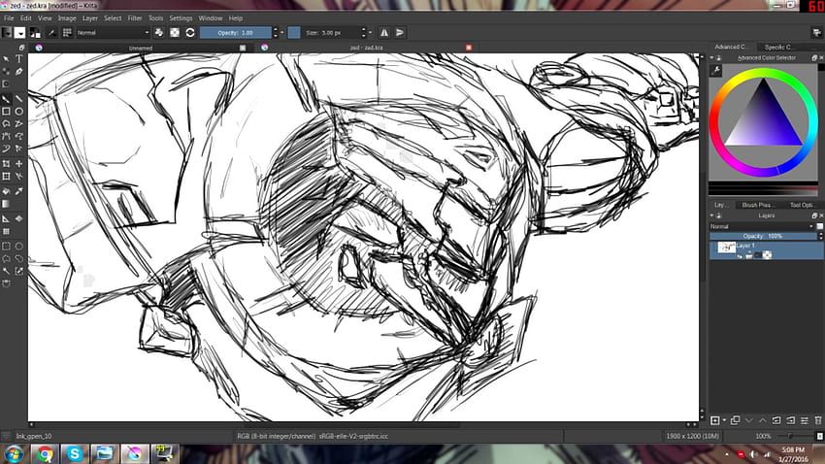Viewport: 825px width, 464px height.
Task: Select the Freehand Brush tool
Action: (x=7, y=99)
